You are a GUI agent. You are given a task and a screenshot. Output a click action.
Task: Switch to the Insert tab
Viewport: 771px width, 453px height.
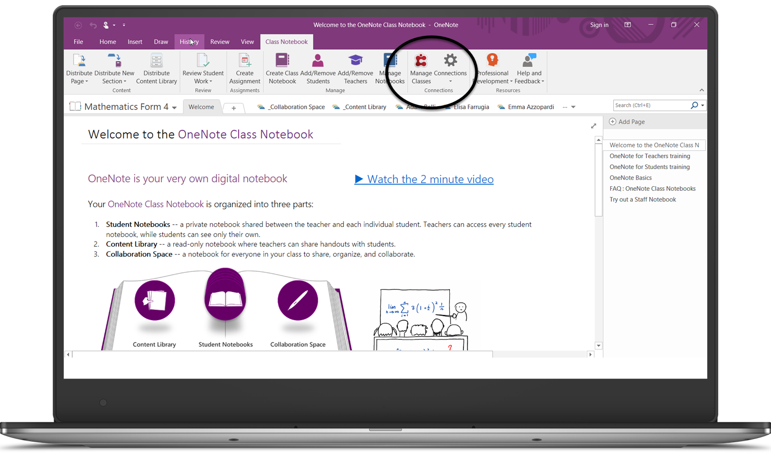point(135,42)
